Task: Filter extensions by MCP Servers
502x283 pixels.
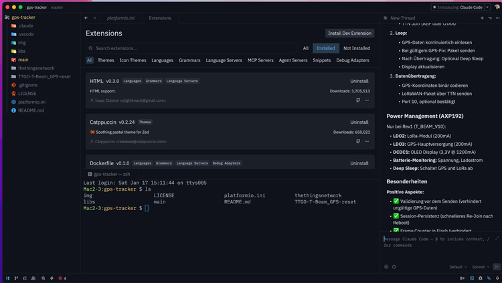Action: 260,60
